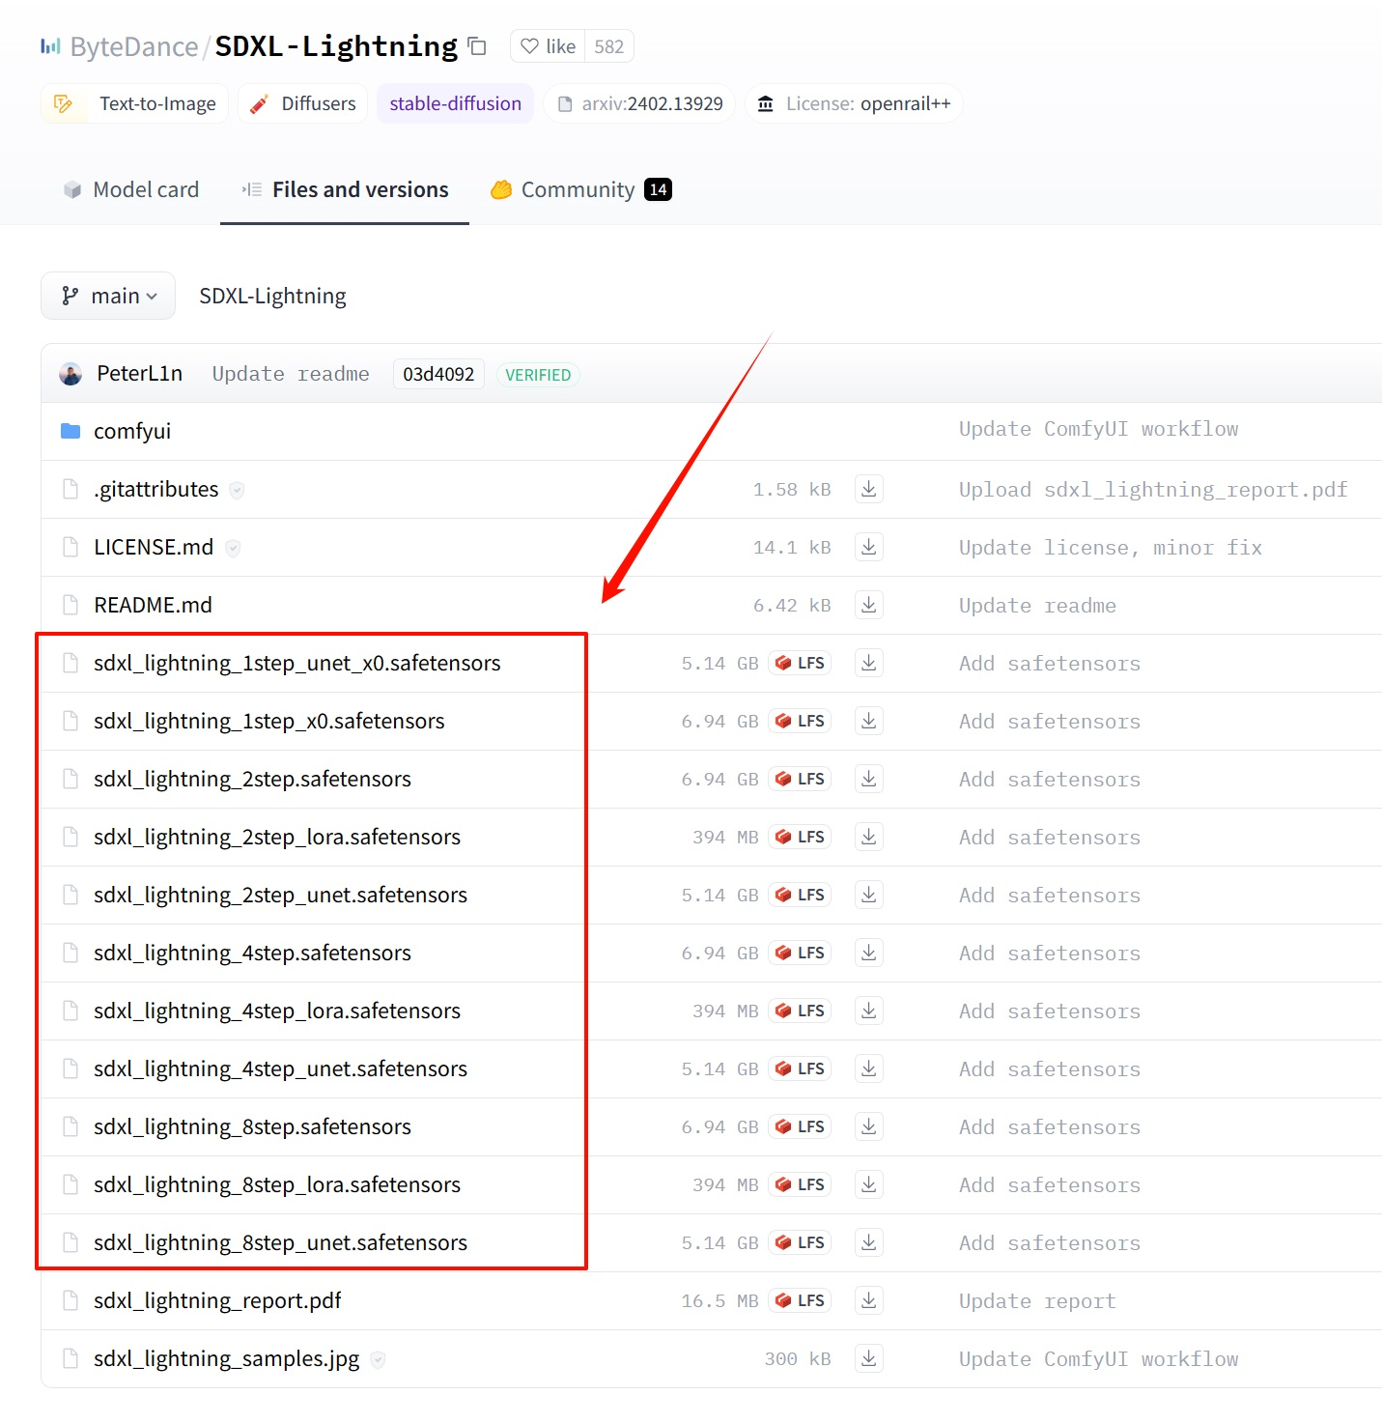The width and height of the screenshot is (1382, 1424).
Task: Select the Diffusers library tag
Action: tap(302, 103)
